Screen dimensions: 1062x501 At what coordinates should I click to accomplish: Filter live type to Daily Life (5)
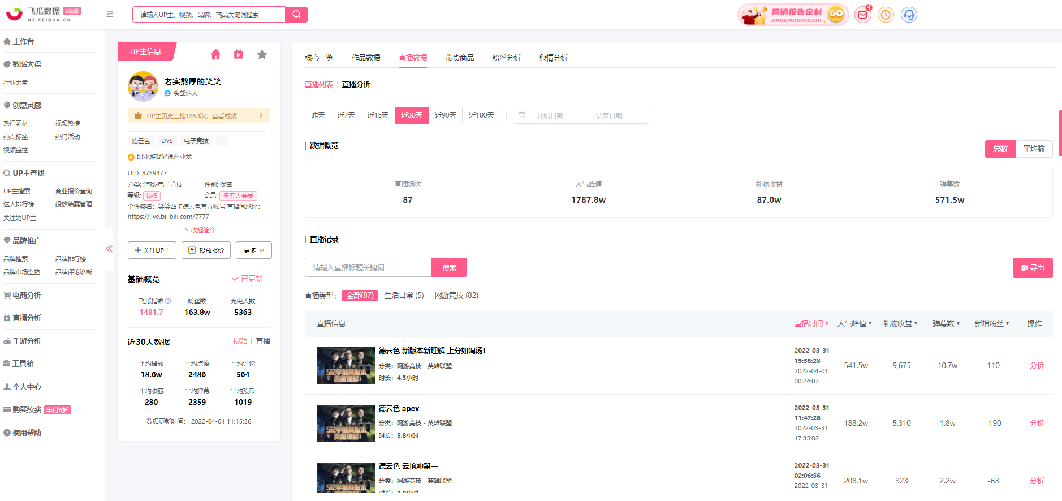pos(404,296)
